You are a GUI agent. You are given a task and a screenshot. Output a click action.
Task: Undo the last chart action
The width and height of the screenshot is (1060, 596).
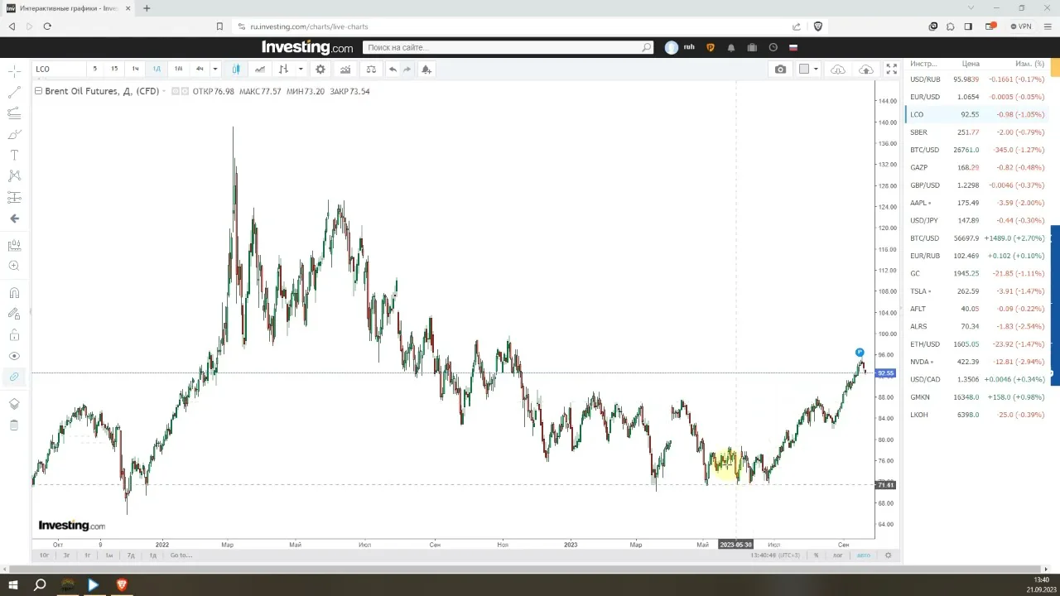[393, 70]
